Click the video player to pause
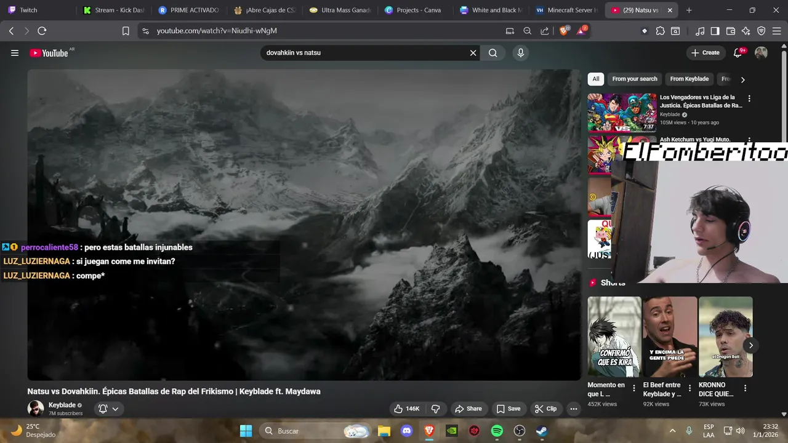Screen dimensions: 788x443 [304, 225]
